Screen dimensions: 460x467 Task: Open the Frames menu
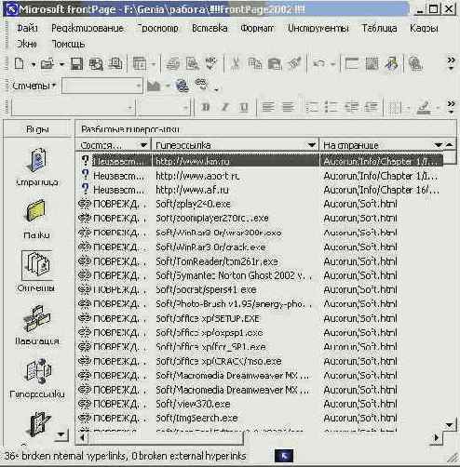coord(424,28)
